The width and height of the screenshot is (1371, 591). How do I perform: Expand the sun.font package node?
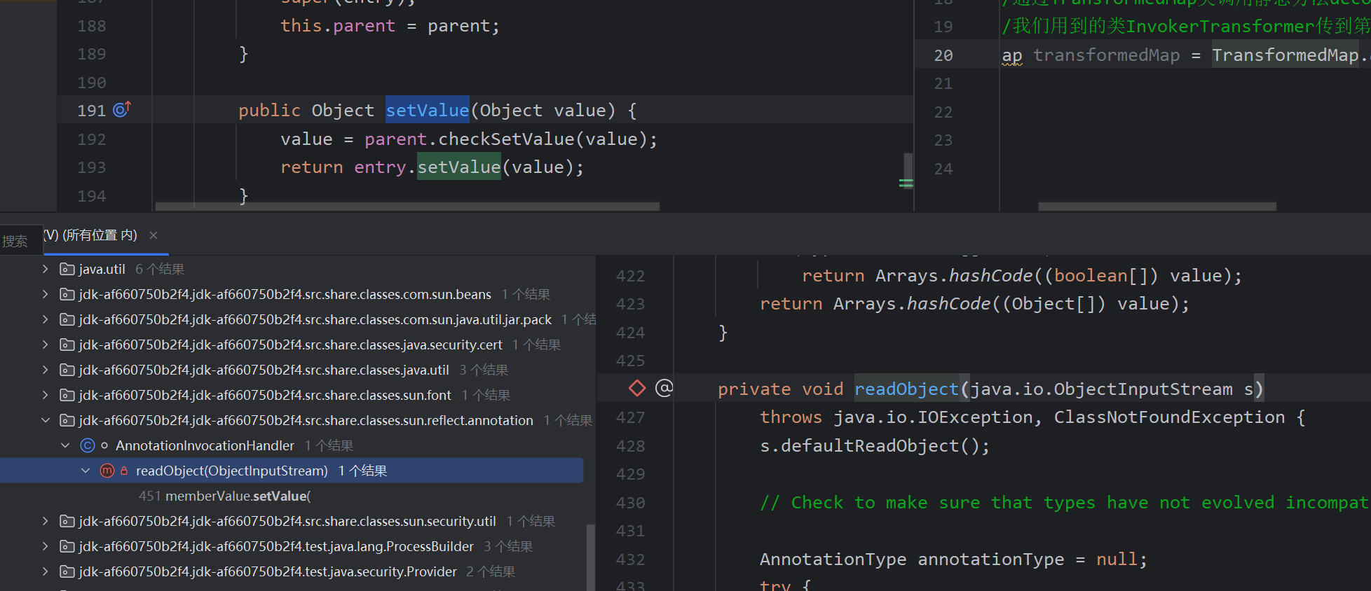pyautogui.click(x=46, y=395)
